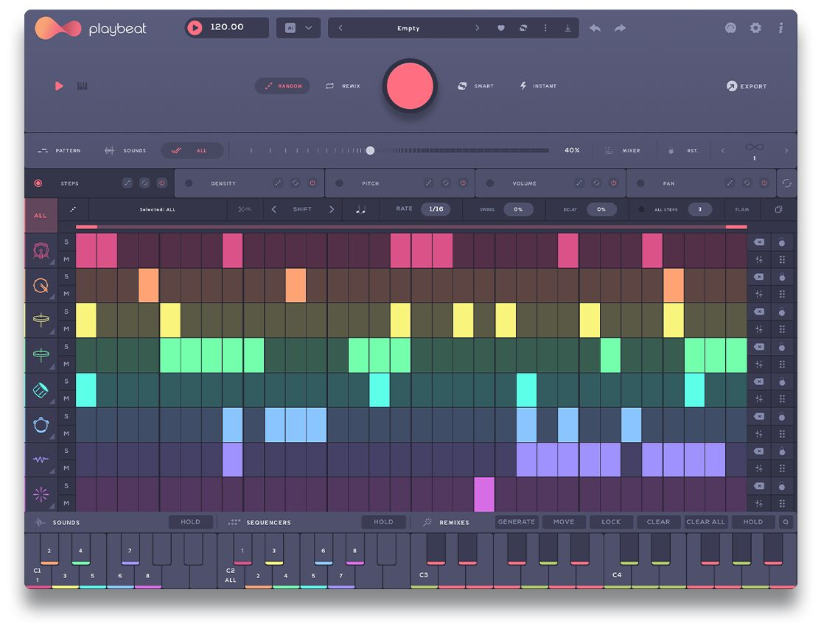Toggle the Pitch power button
This screenshot has height=626, width=821.
click(x=463, y=183)
